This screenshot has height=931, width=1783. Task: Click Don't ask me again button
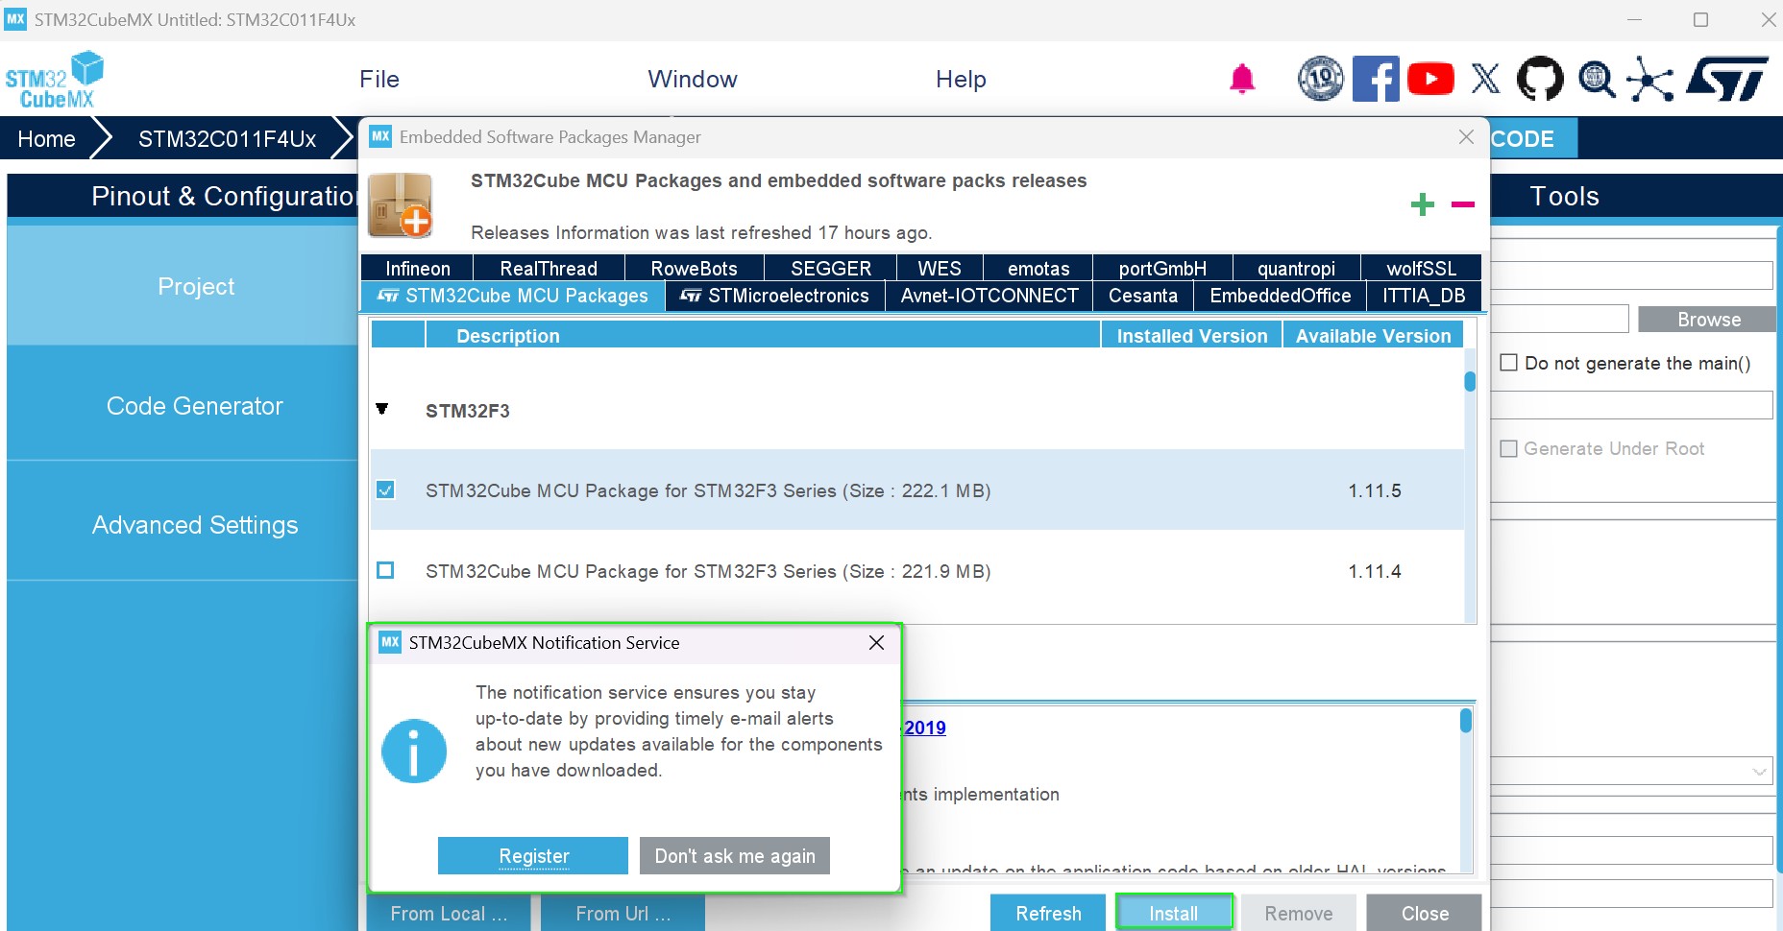(735, 855)
